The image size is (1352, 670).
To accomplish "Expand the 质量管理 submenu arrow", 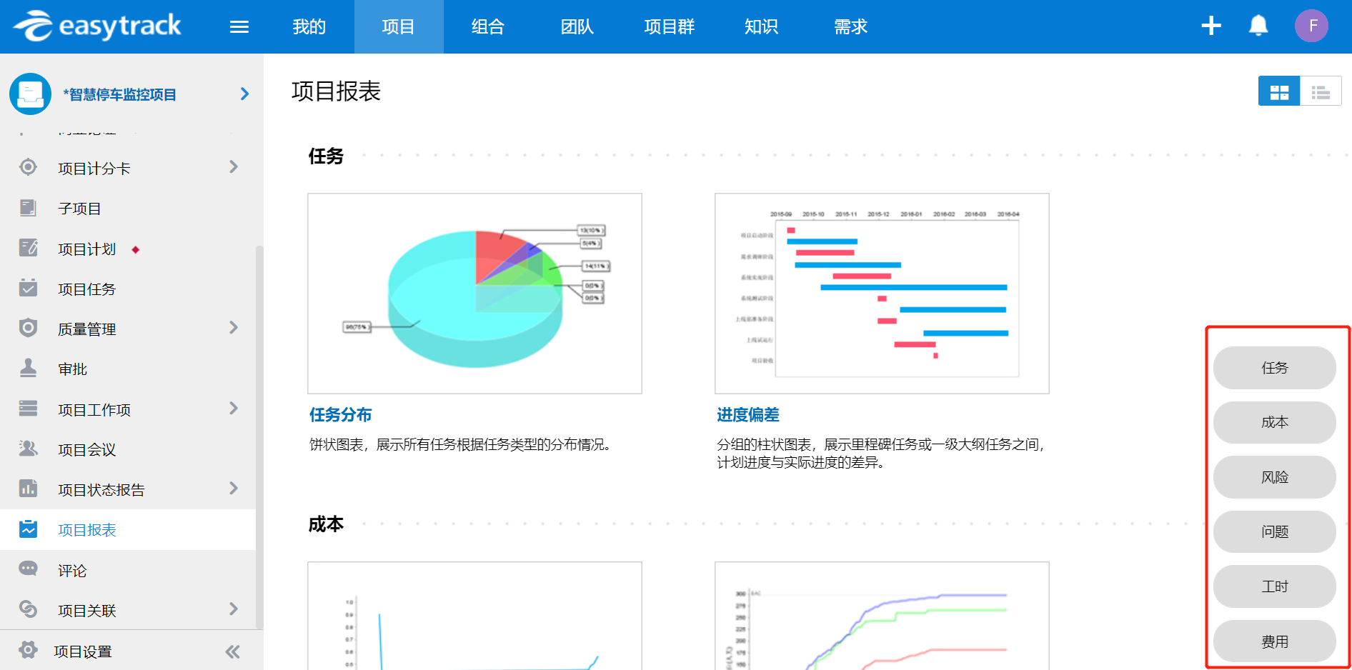I will [234, 328].
